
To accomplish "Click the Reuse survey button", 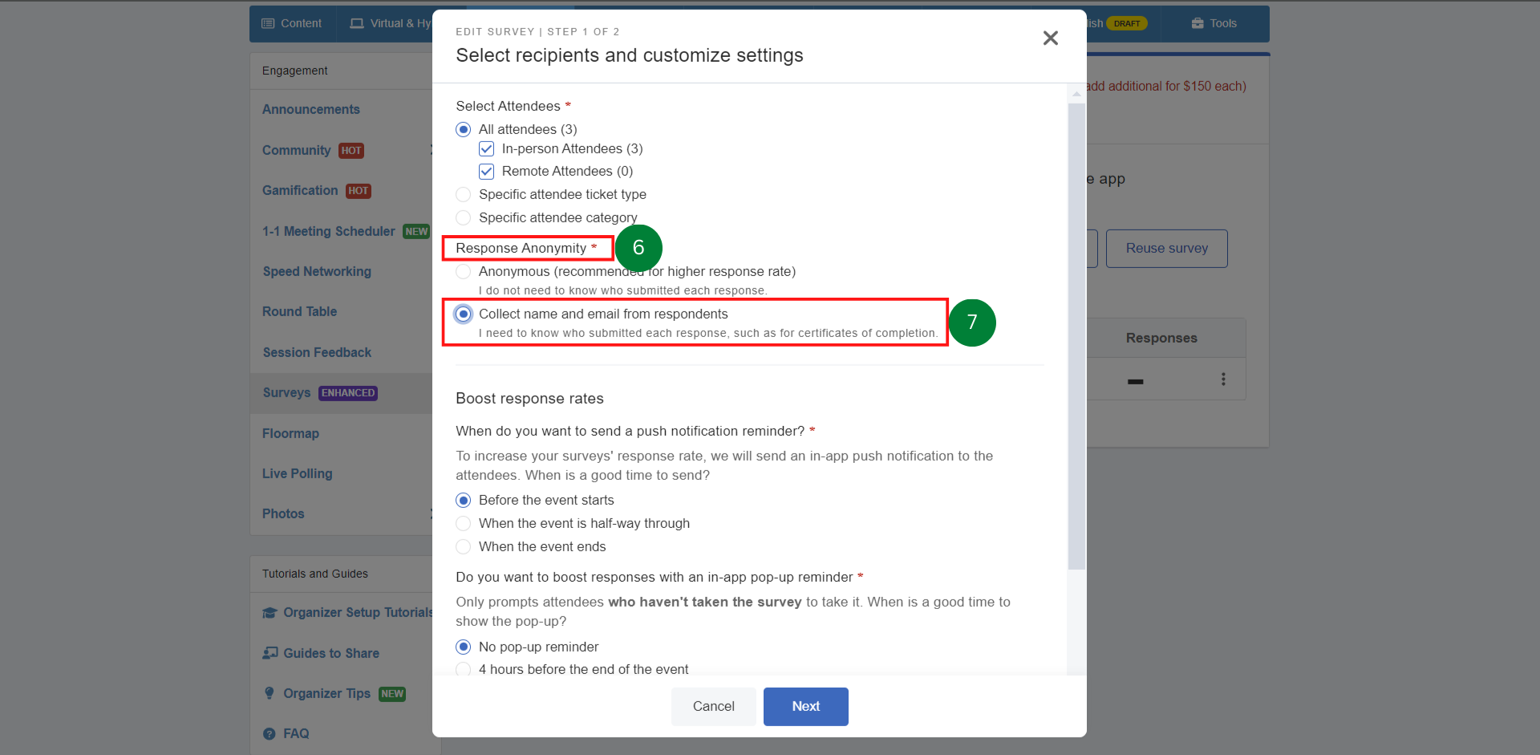I will point(1166,248).
